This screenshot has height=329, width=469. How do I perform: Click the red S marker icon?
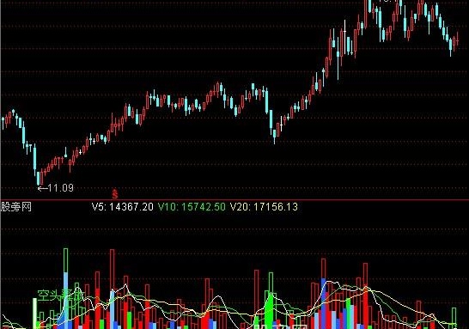coord(115,194)
